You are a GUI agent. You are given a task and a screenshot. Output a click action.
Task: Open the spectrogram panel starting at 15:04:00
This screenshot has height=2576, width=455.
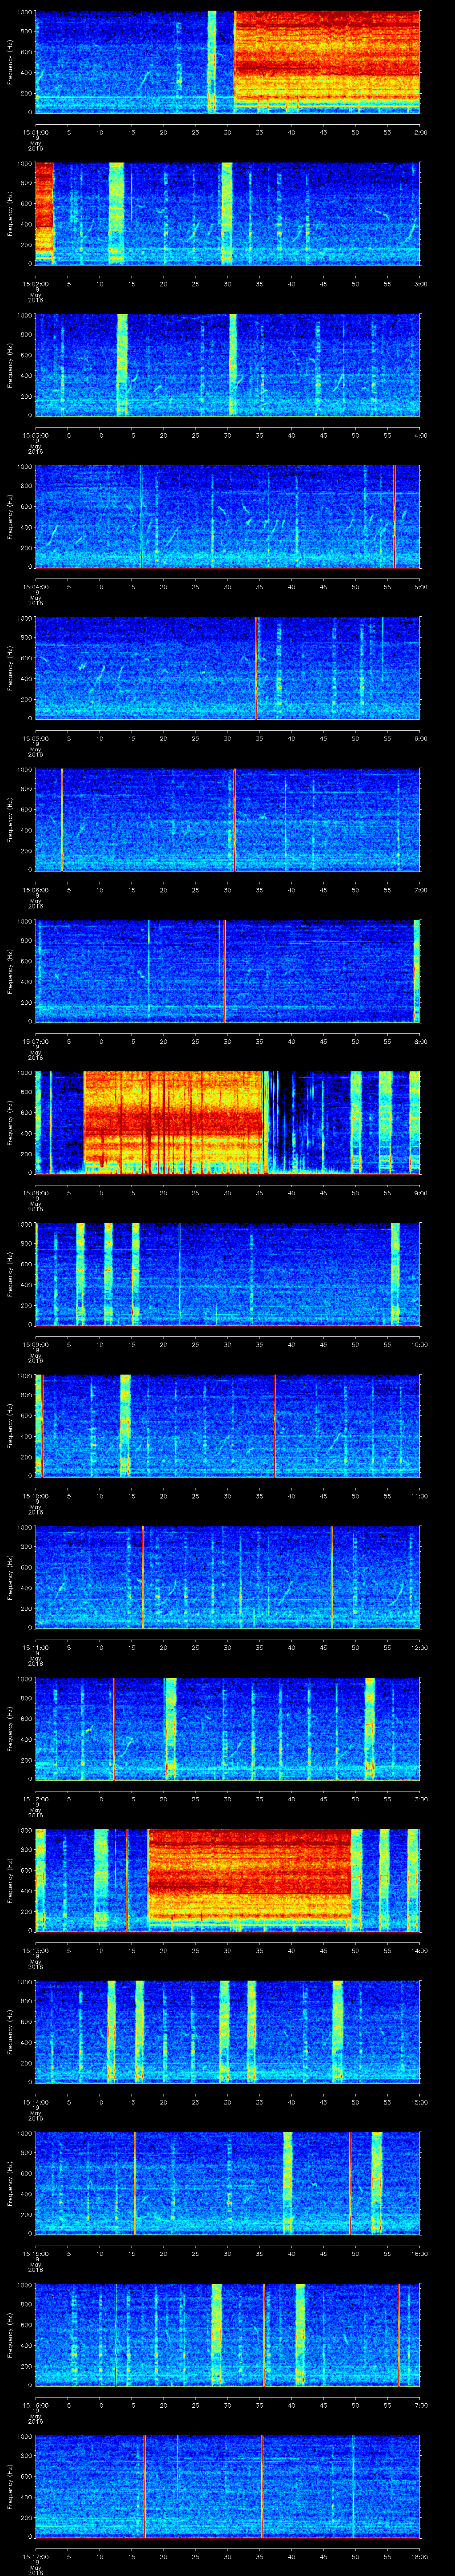point(227,516)
